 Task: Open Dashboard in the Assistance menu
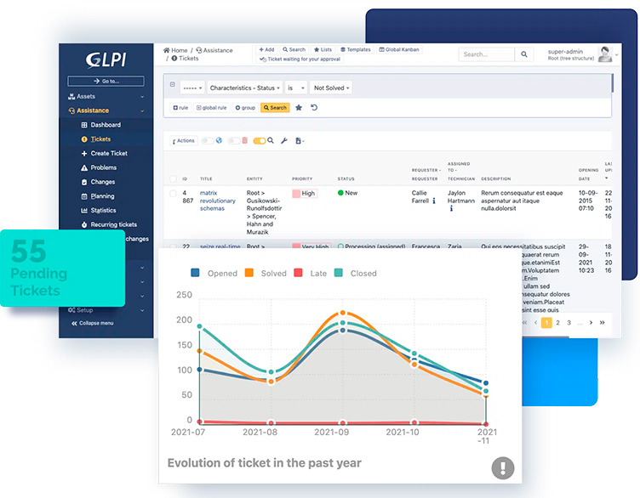click(106, 125)
